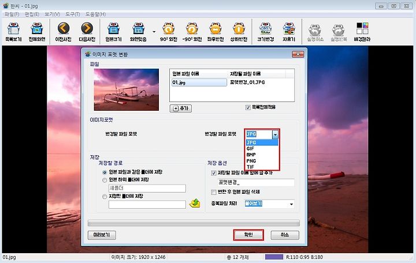Confirm with the 확인 button

point(248,235)
